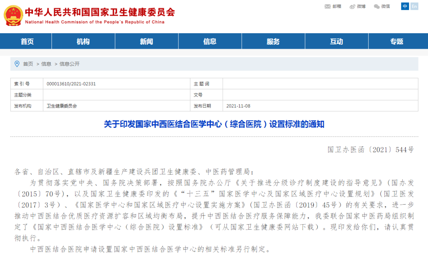Click 邮箱 text link in header

[x=337, y=6]
